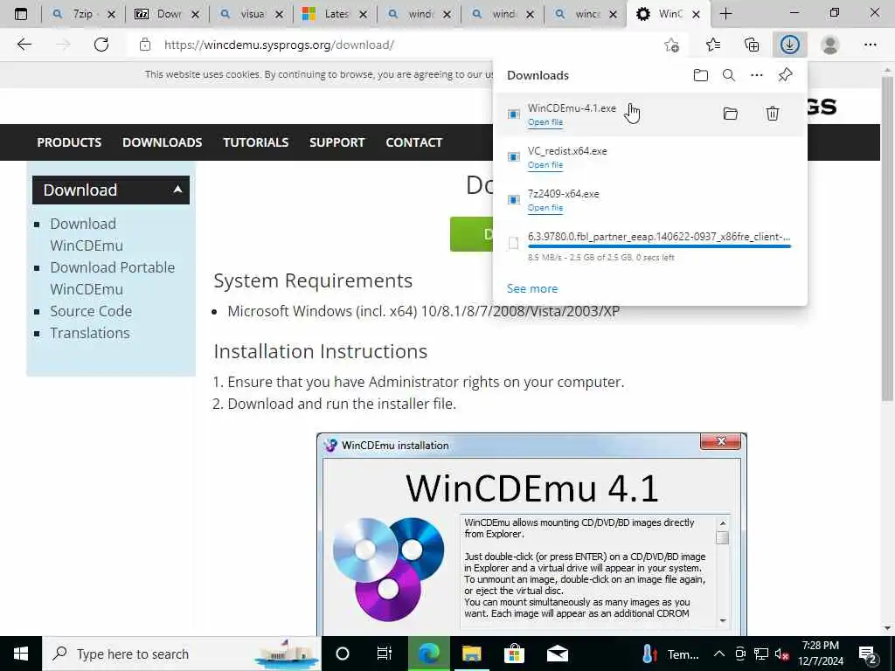Open Download WinCDEmu sidebar link
895x671 pixels.
click(87, 234)
